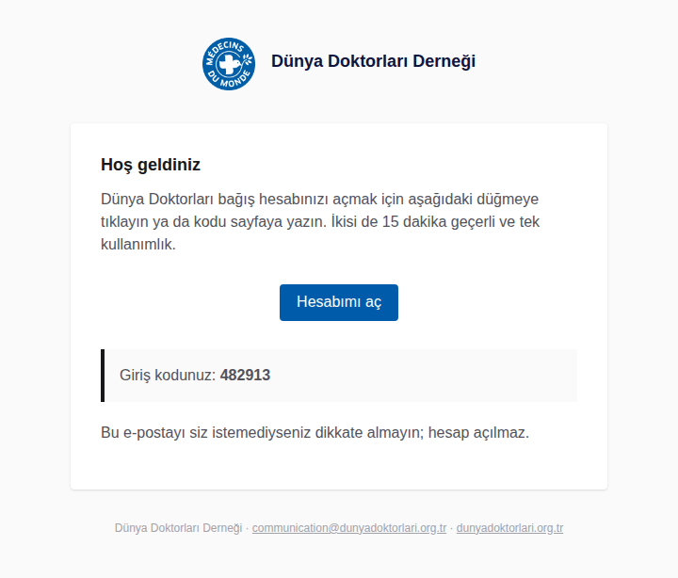Visit the dunyadoktorlari.org.tr website link
678x578 pixels.
(509, 528)
